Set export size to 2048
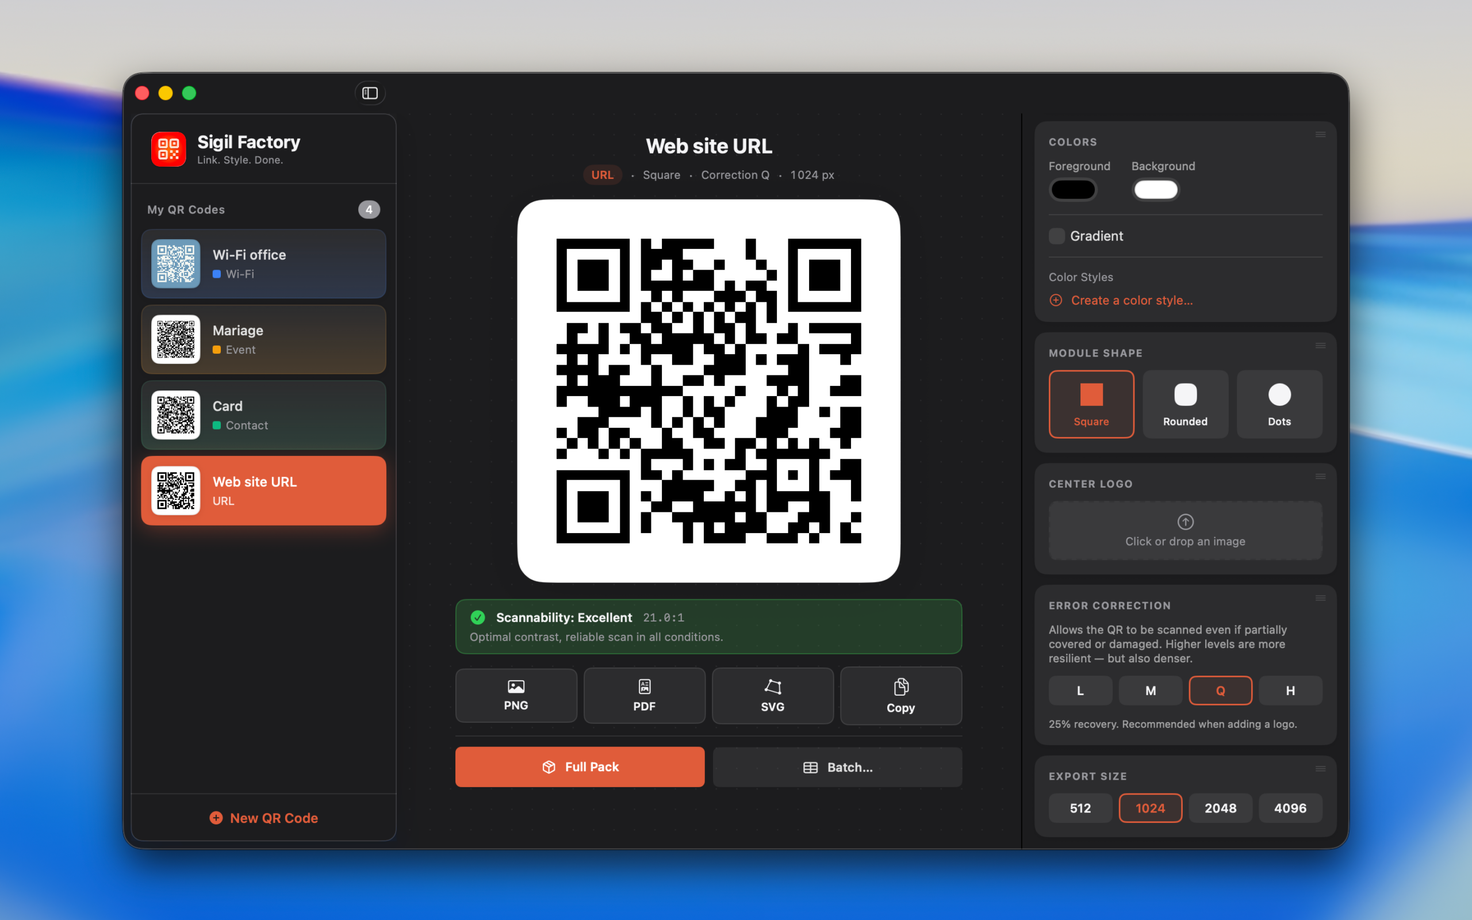Viewport: 1472px width, 920px height. (1220, 808)
